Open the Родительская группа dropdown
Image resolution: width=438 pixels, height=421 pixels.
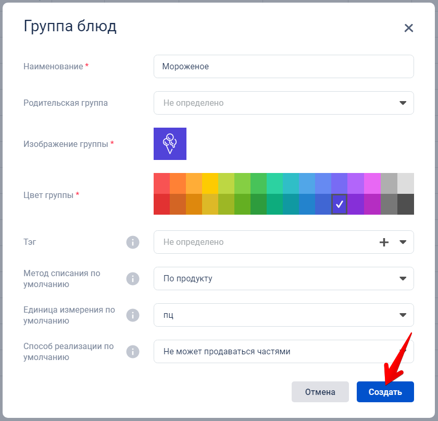pos(283,103)
